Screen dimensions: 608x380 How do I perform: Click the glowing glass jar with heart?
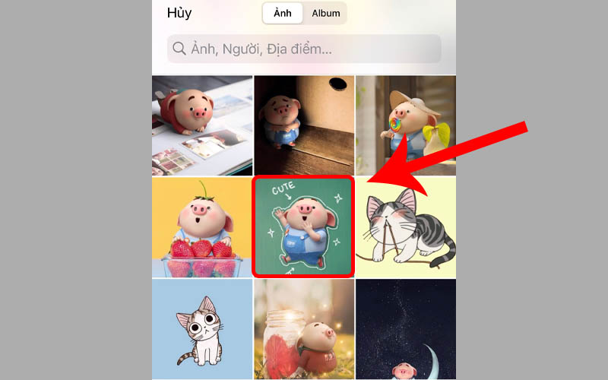(284, 344)
